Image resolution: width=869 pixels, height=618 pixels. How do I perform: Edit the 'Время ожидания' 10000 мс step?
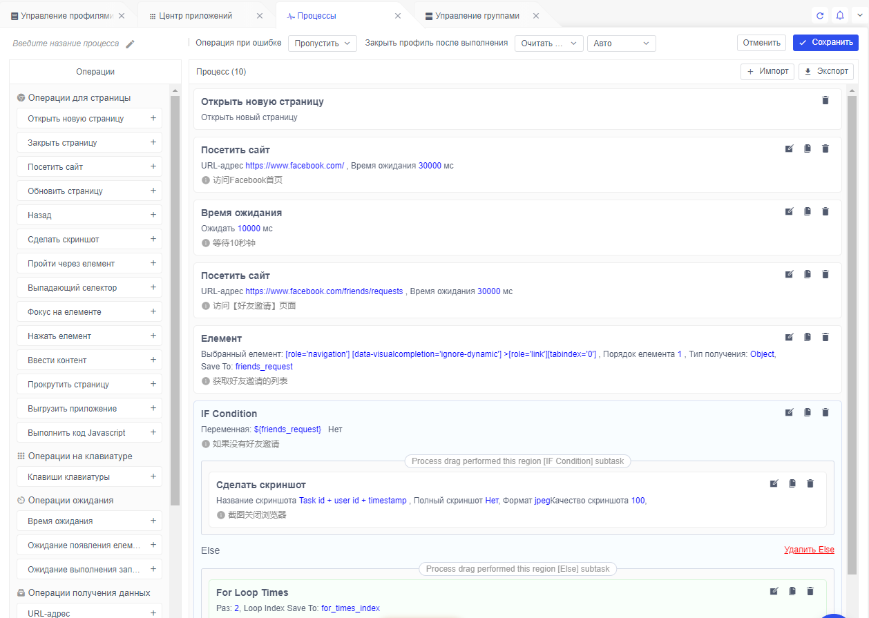789,211
